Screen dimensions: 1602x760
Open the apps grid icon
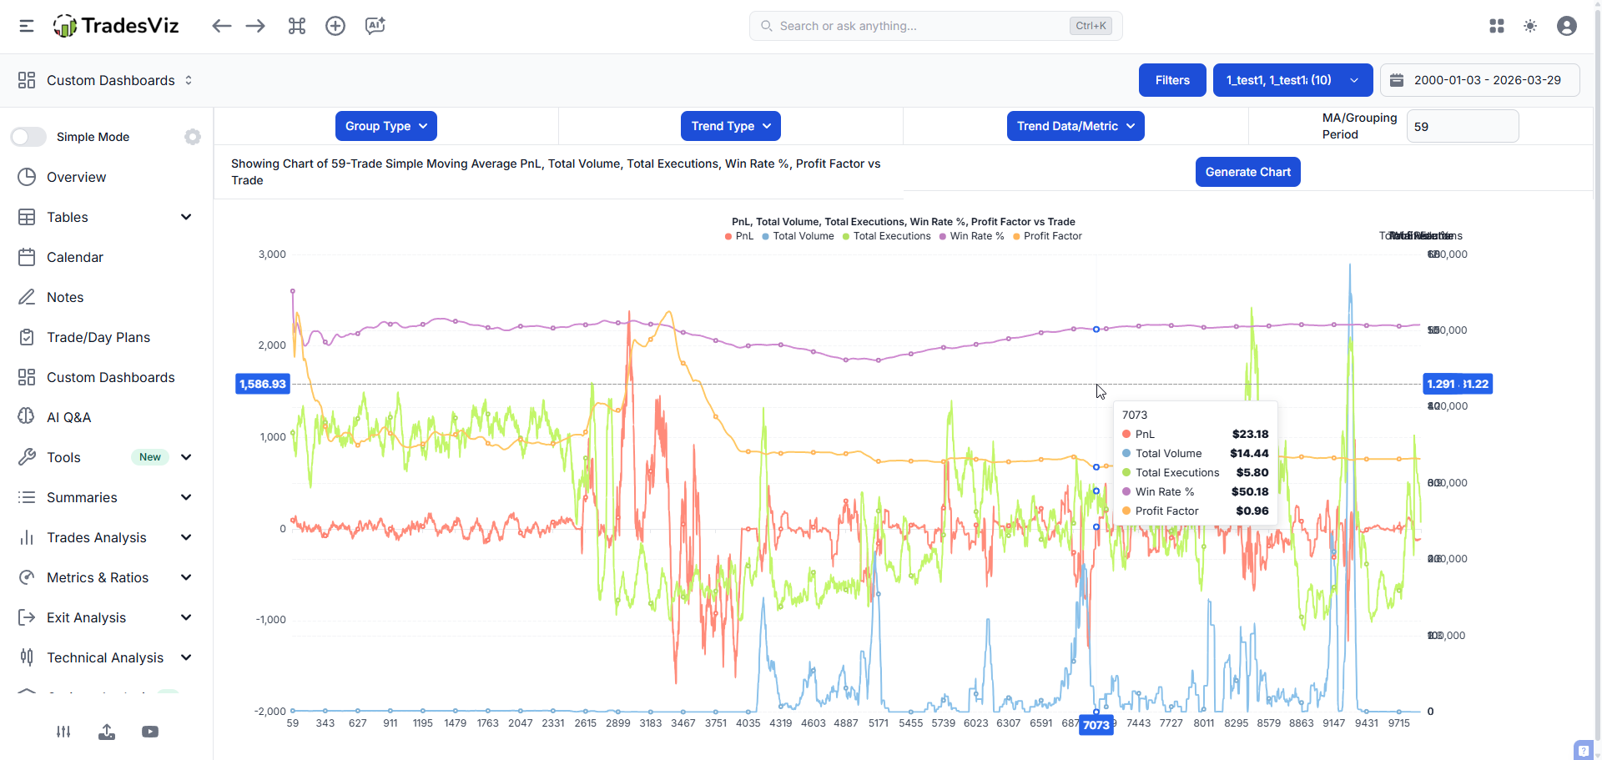point(1497,26)
